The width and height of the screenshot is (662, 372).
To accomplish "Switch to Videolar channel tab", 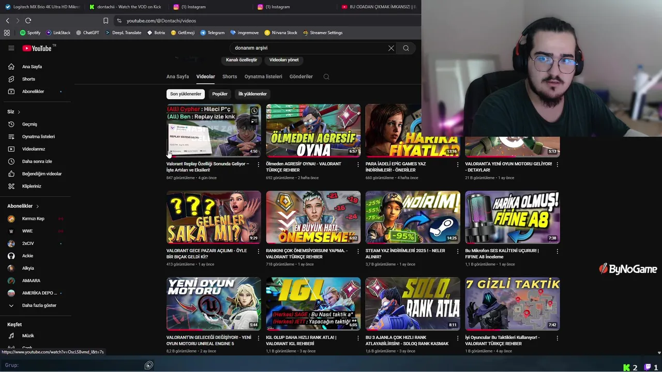I will click(205, 76).
